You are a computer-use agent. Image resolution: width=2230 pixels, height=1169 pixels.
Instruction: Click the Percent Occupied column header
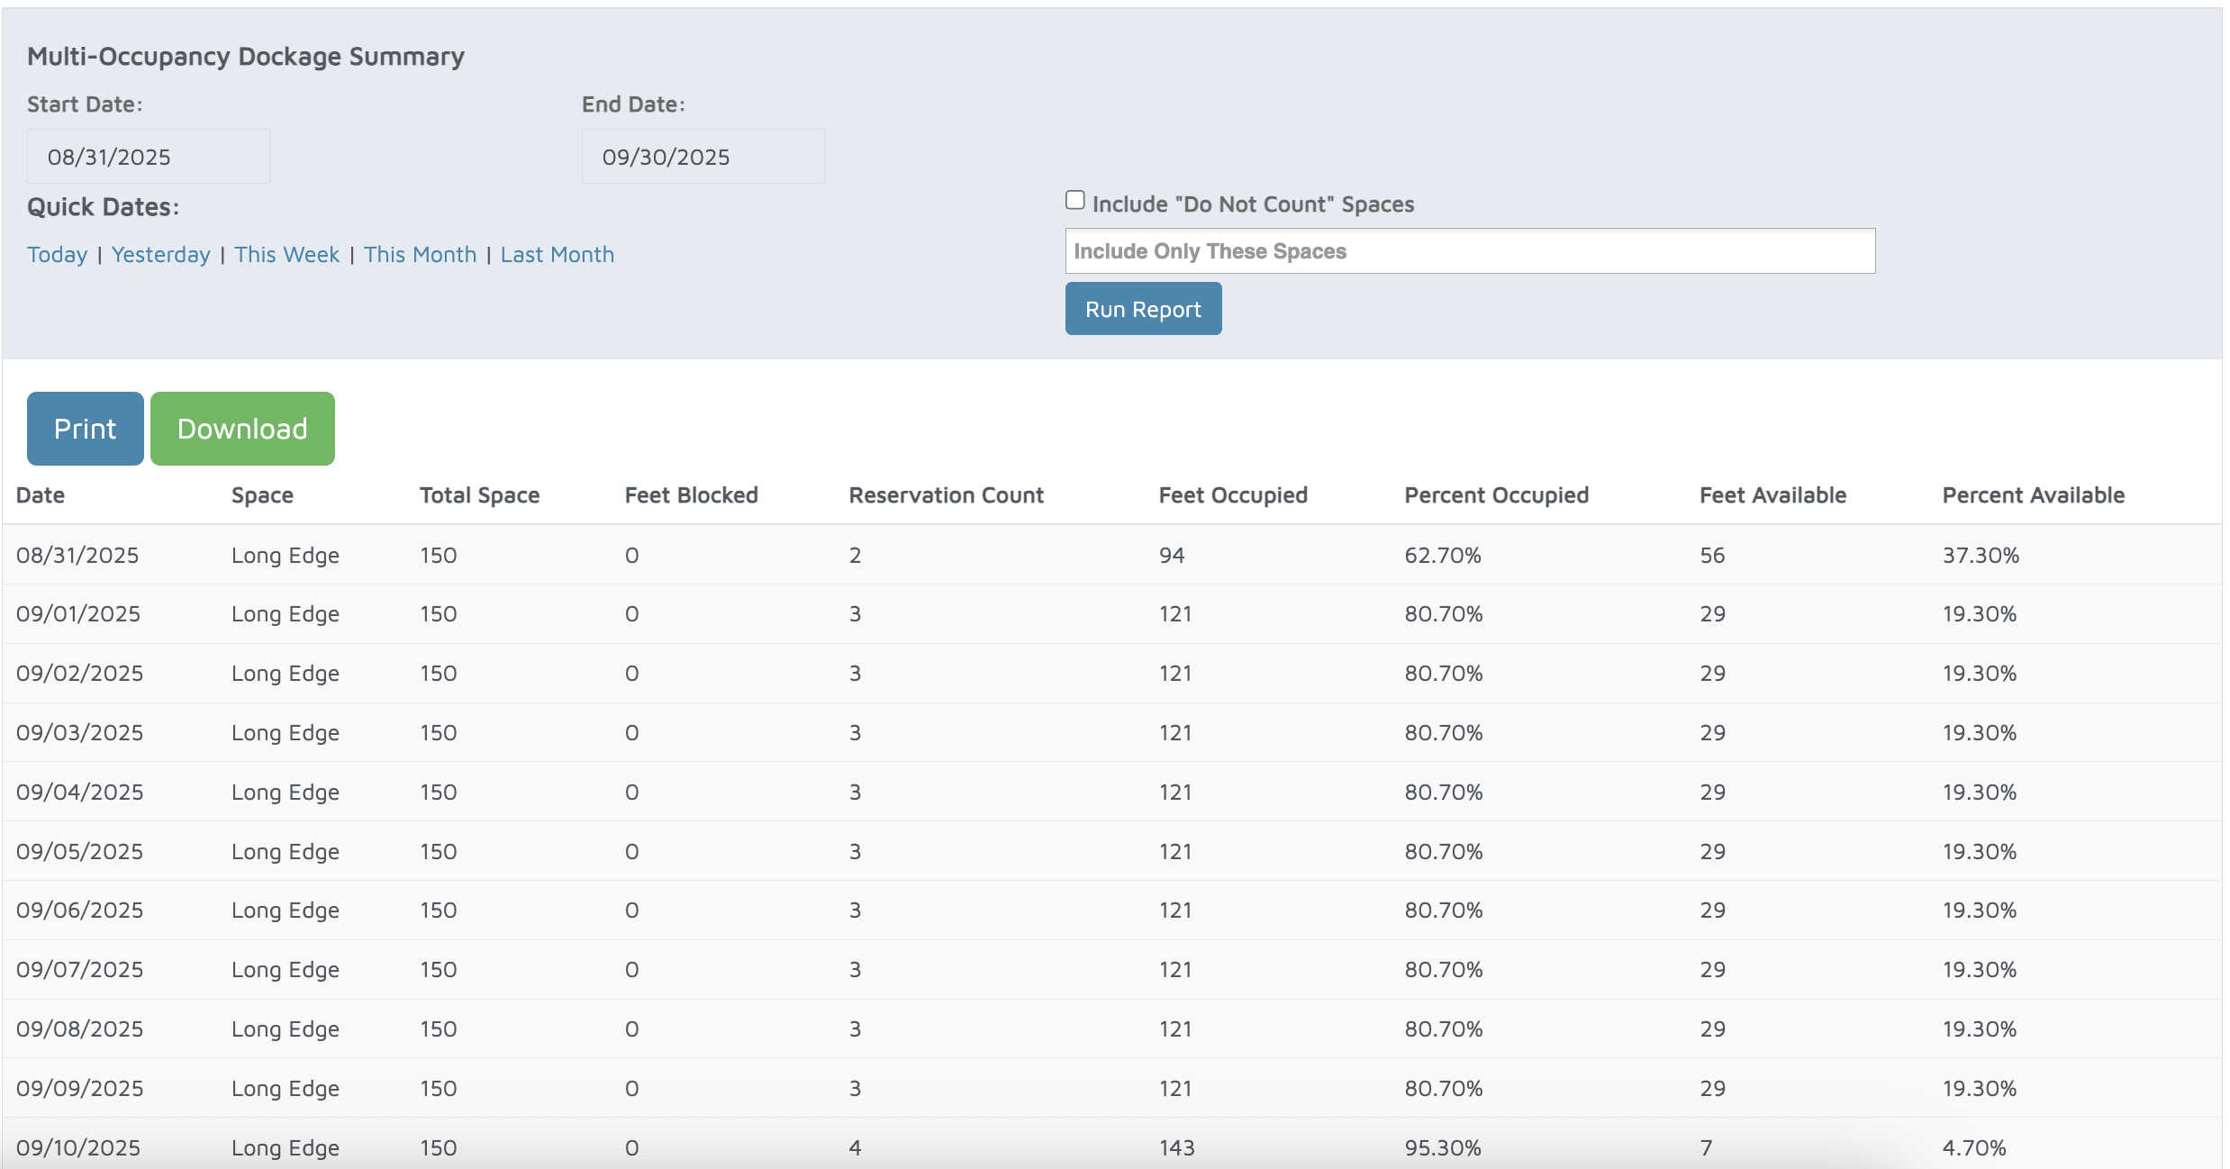coord(1496,495)
